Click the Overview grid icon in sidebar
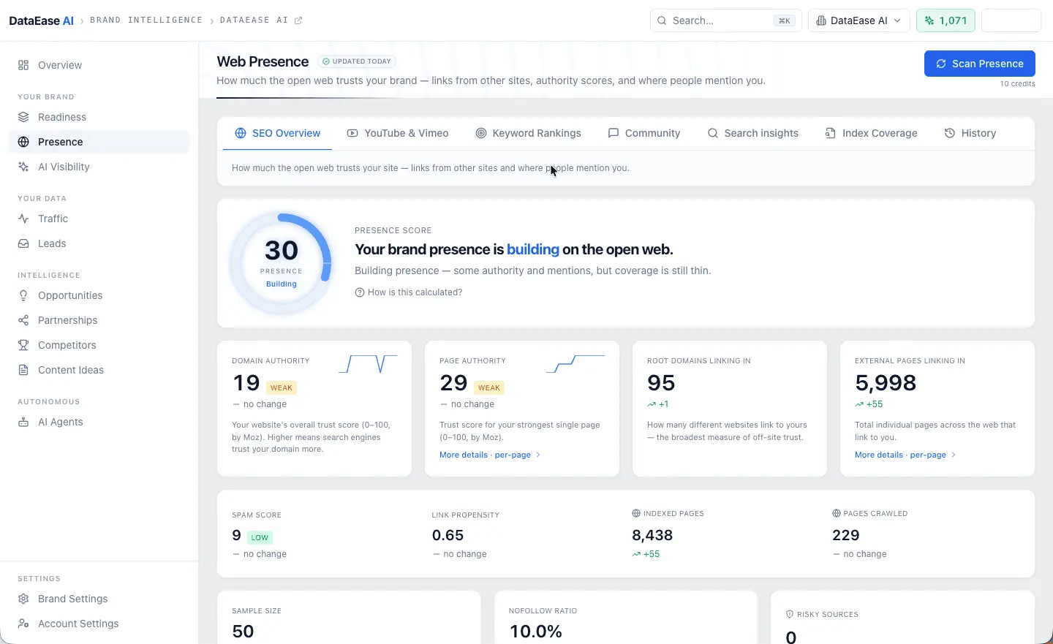The image size is (1053, 644). [x=23, y=65]
